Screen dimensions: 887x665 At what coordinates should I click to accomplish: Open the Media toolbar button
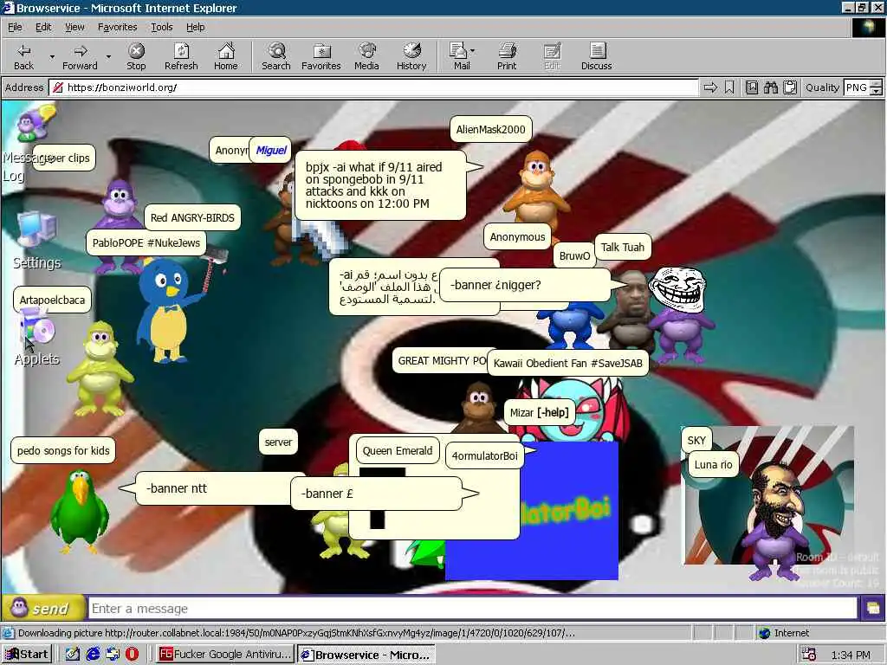click(366, 56)
